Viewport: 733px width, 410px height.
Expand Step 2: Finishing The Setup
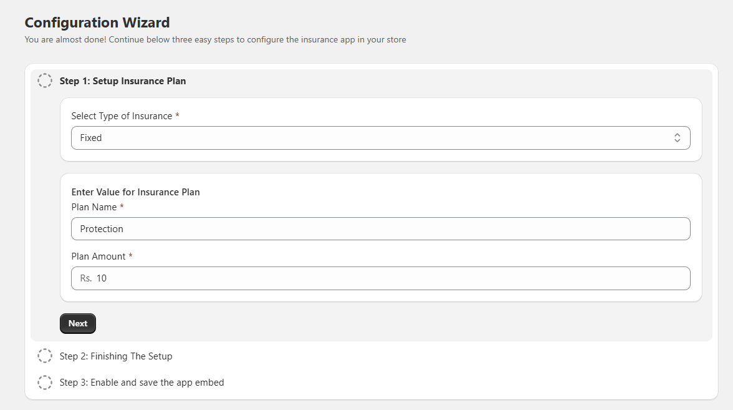click(x=116, y=356)
